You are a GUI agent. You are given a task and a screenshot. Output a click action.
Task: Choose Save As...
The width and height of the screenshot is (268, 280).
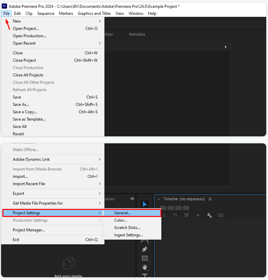(53, 105)
